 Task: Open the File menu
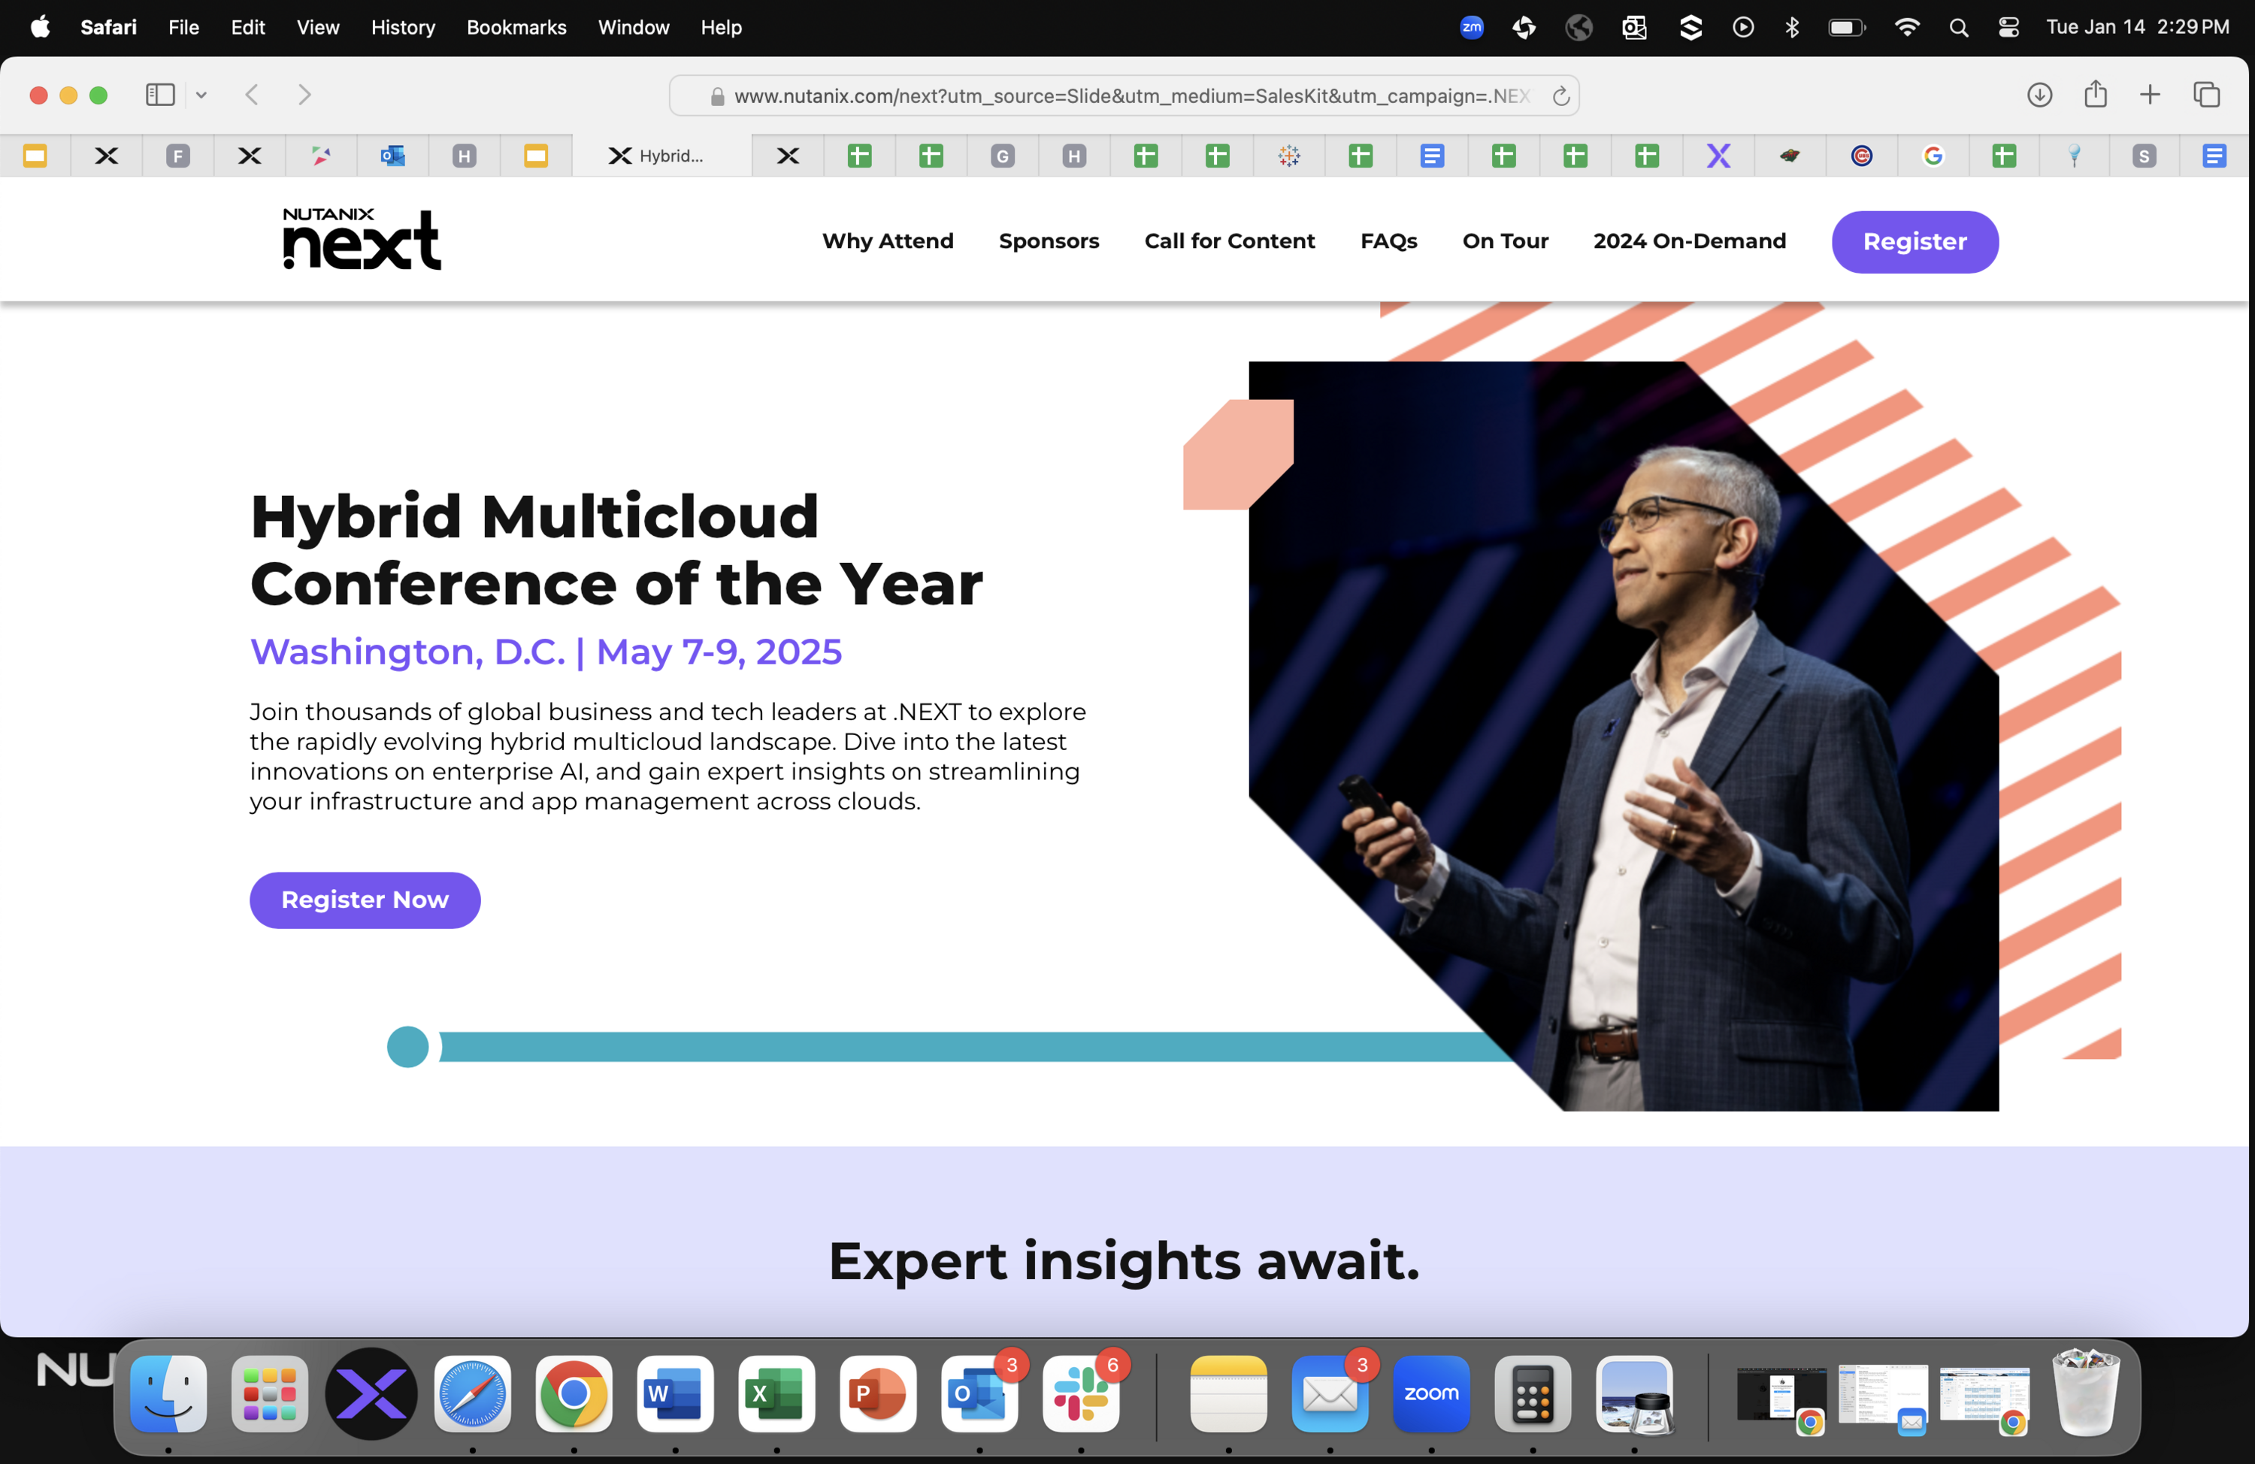pos(184,28)
